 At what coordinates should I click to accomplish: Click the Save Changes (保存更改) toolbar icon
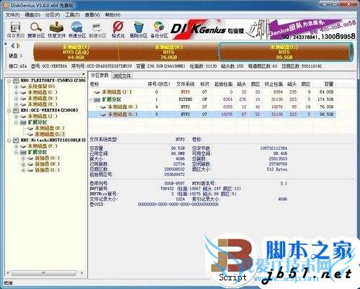click(16, 30)
